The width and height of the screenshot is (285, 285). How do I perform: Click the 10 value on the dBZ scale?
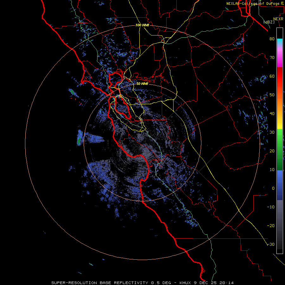[272, 170]
